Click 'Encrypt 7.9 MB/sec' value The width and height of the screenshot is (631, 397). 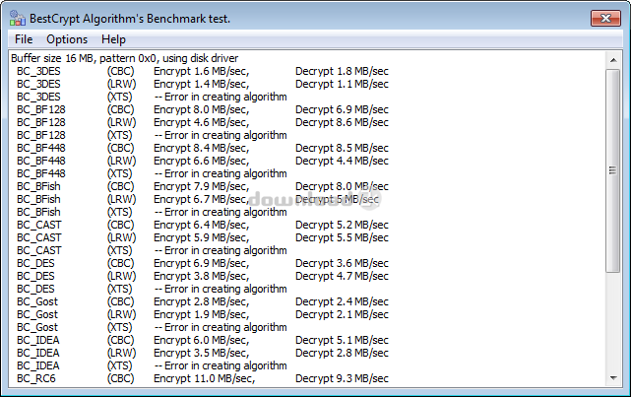(201, 186)
